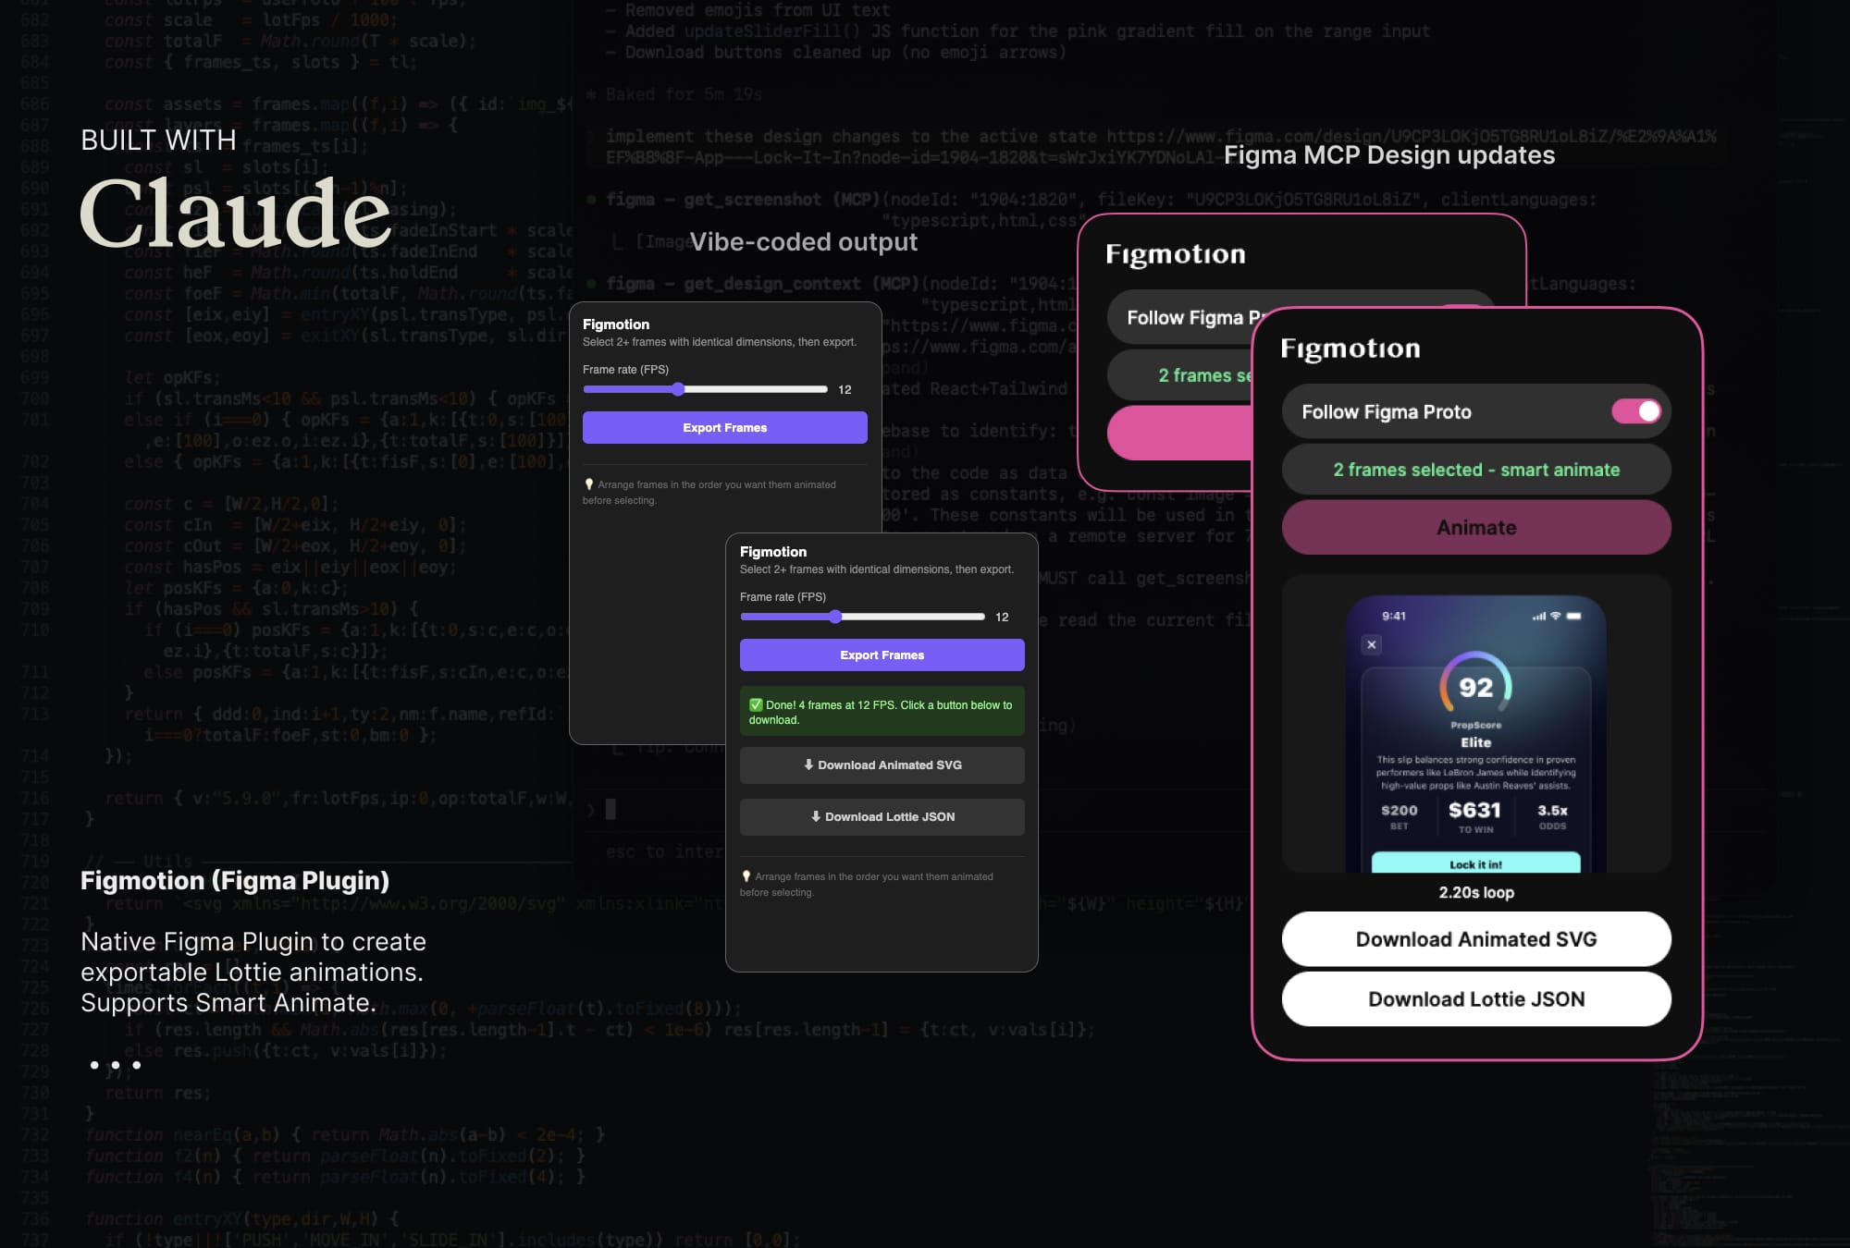Click Export Frames above the Done message

coord(882,655)
